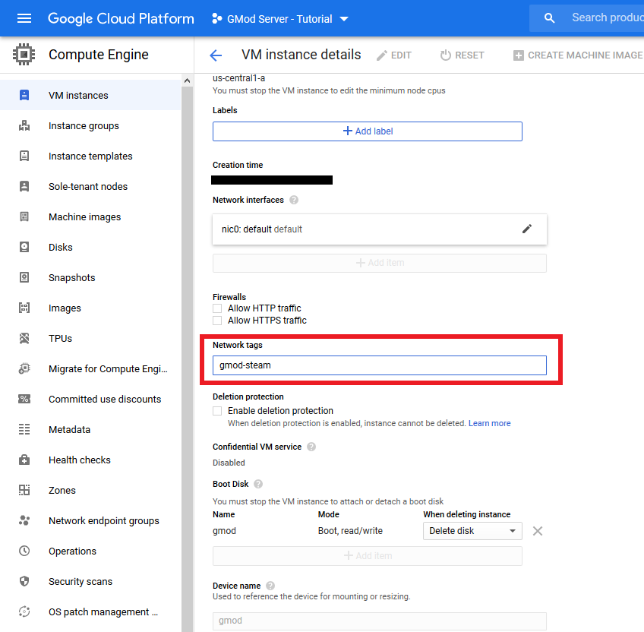Open Snapshots in sidebar

[x=90, y=278]
